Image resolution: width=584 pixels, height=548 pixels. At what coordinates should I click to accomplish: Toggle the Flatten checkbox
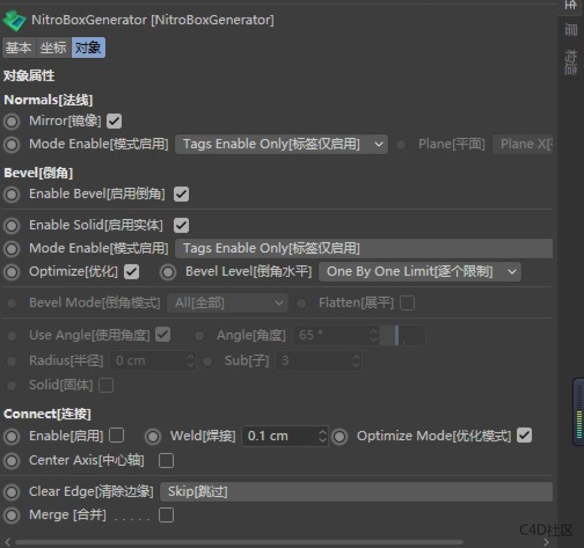point(407,303)
